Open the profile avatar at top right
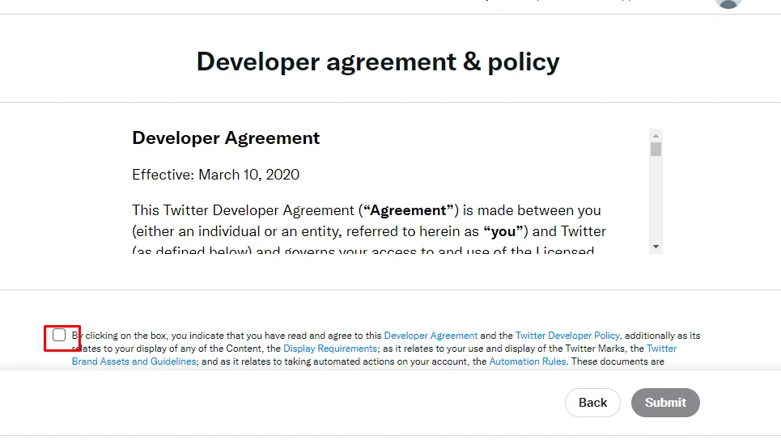 [728, 3]
